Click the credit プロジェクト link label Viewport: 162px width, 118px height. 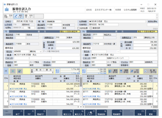(x=86, y=58)
